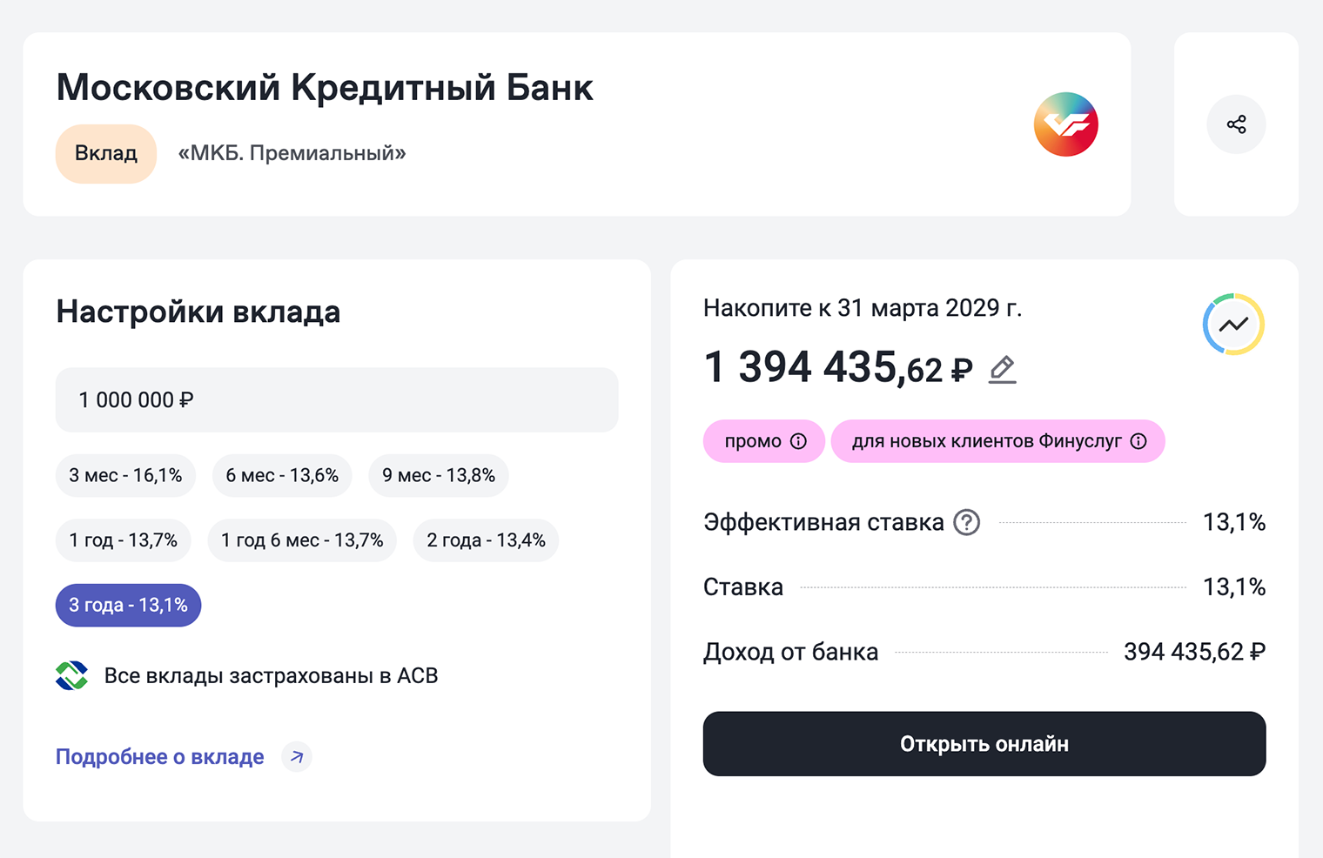1323x858 pixels.
Task: Click the pencil icon to edit the amount
Action: tap(1002, 369)
